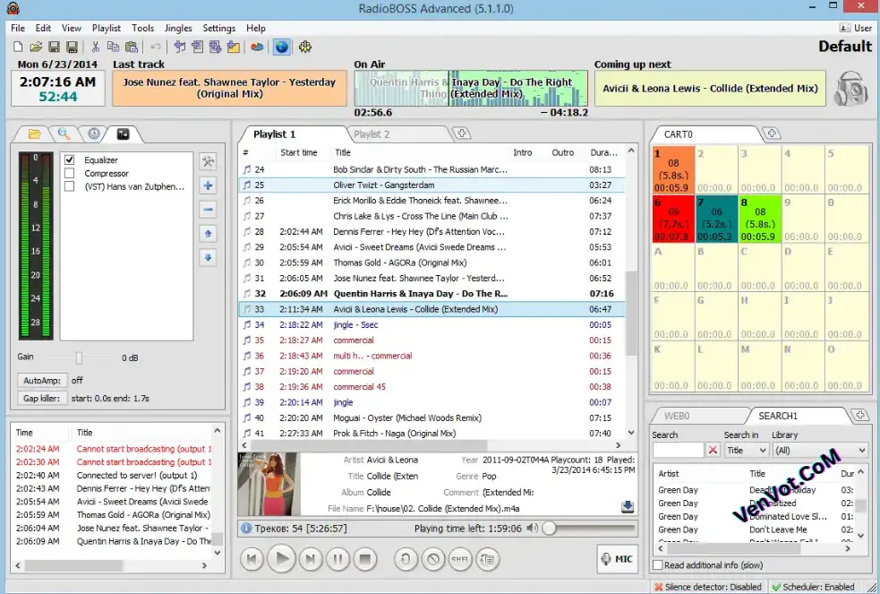Viewport: 880px width, 594px height.
Task: Click Scheduler: Enabled status
Action: pos(813,587)
